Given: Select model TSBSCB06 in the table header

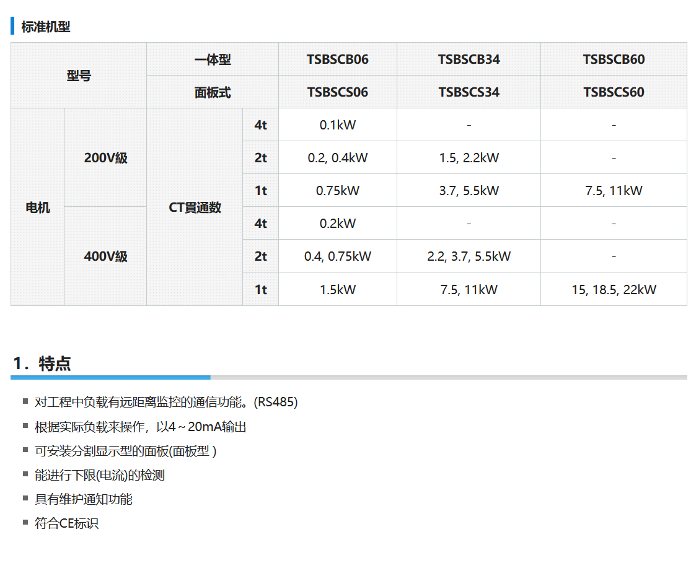Looking at the screenshot, I should (x=338, y=59).
